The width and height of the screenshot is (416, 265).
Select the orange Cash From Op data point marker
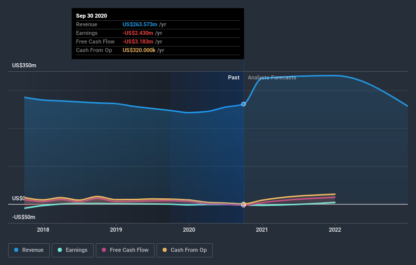[243, 204]
